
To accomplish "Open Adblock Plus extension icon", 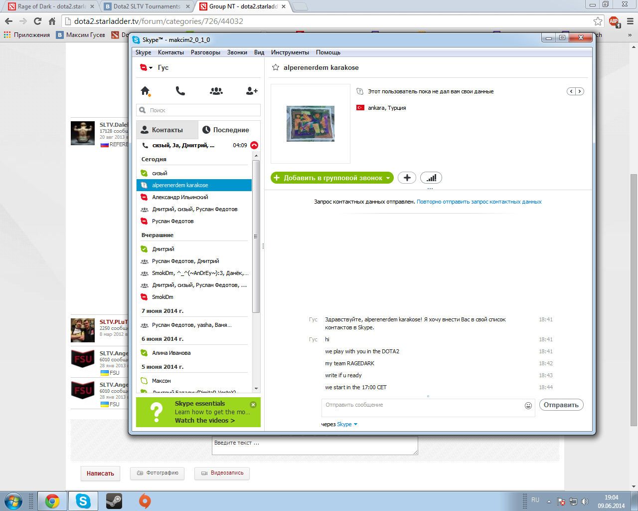I will 614,21.
